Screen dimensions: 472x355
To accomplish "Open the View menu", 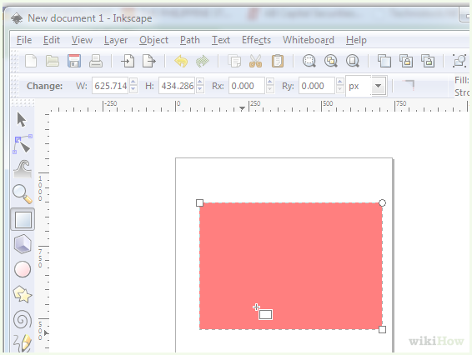I will pyautogui.click(x=82, y=40).
